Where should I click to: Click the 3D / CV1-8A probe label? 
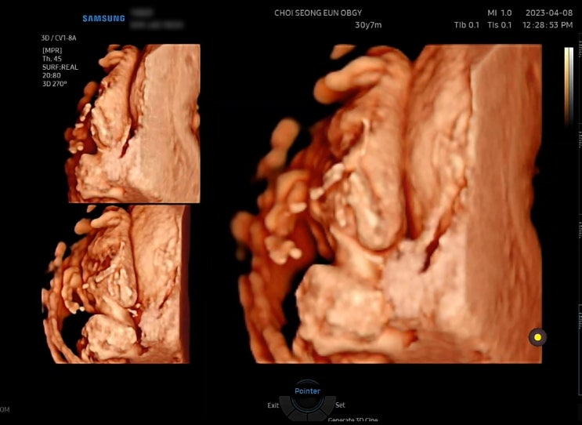59,38
